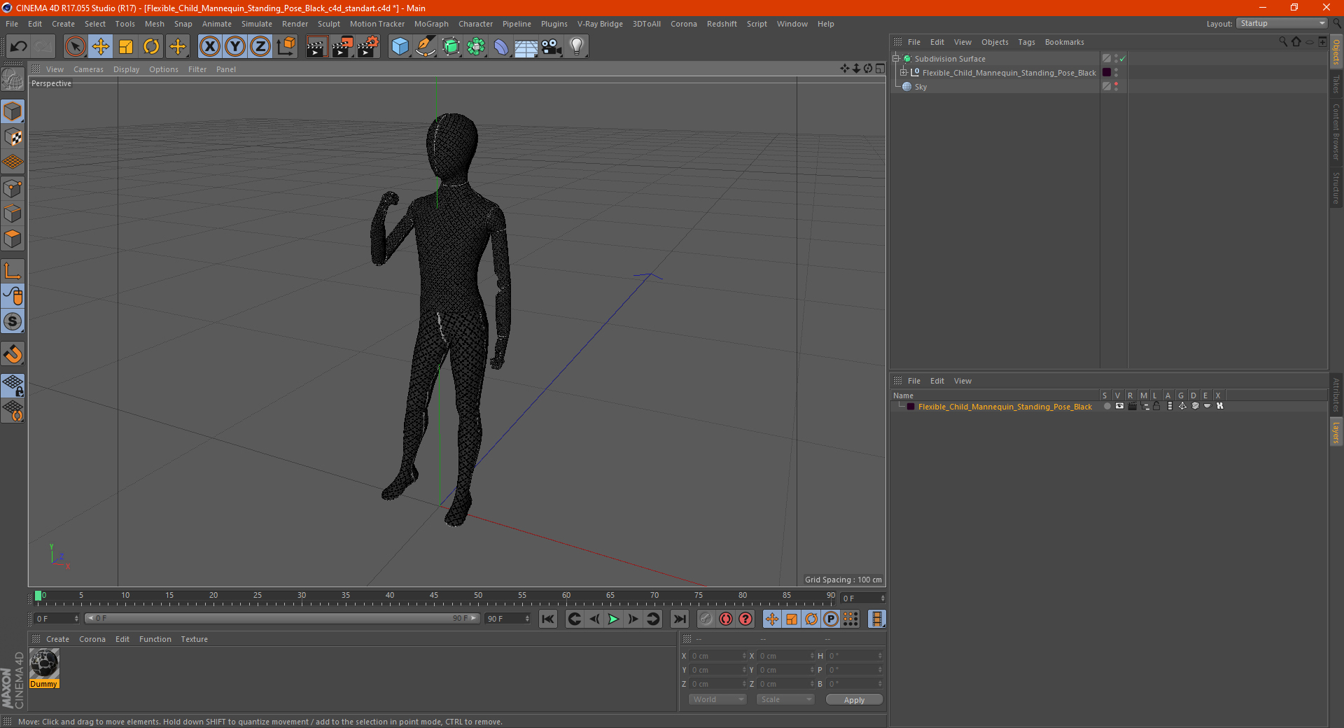
Task: Switch to Model mode in left palette
Action: coord(13,112)
